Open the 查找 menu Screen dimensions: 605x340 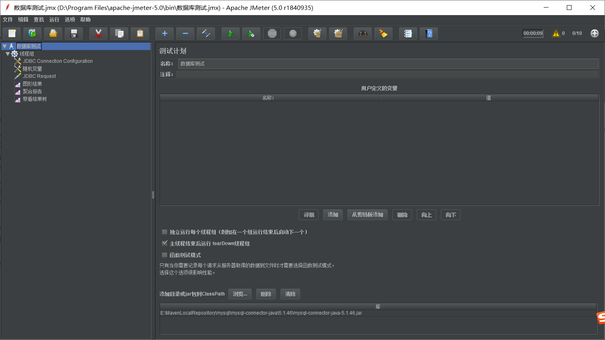(39, 19)
